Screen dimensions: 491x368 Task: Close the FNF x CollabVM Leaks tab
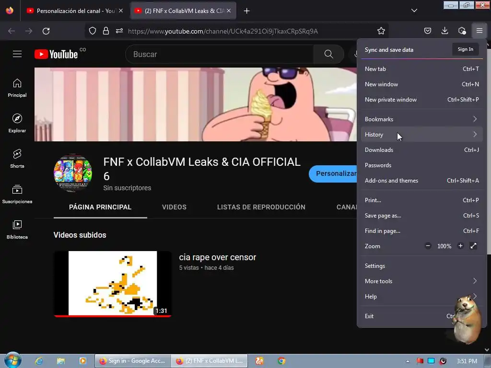coord(229,11)
